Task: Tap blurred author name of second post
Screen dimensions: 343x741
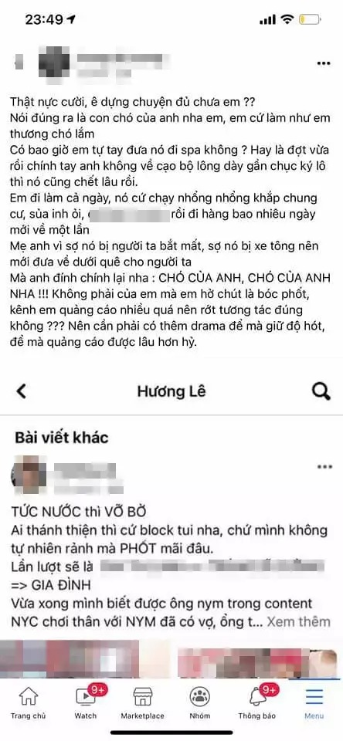Action: [x=84, y=468]
